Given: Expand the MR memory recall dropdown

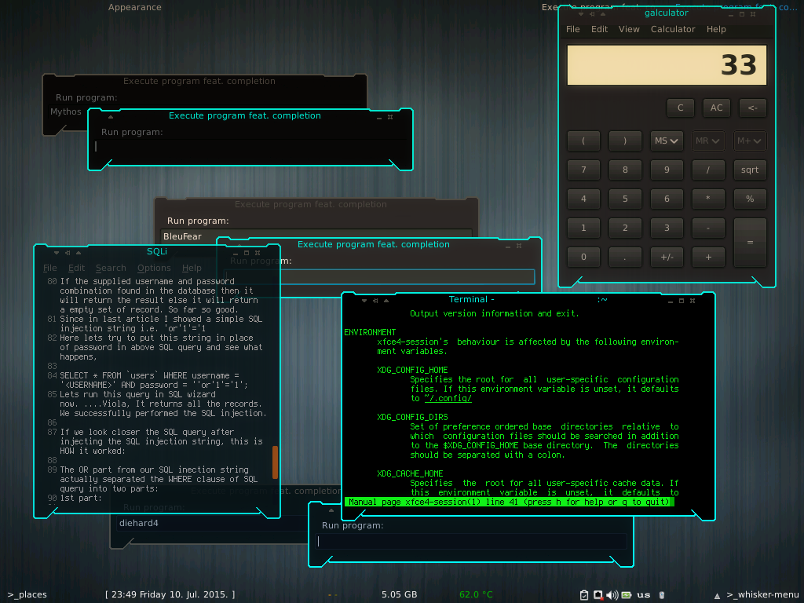Looking at the screenshot, I should click(707, 141).
